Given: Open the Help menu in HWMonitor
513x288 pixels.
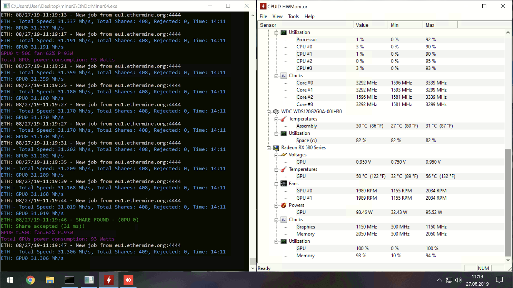Looking at the screenshot, I should 310,17.
